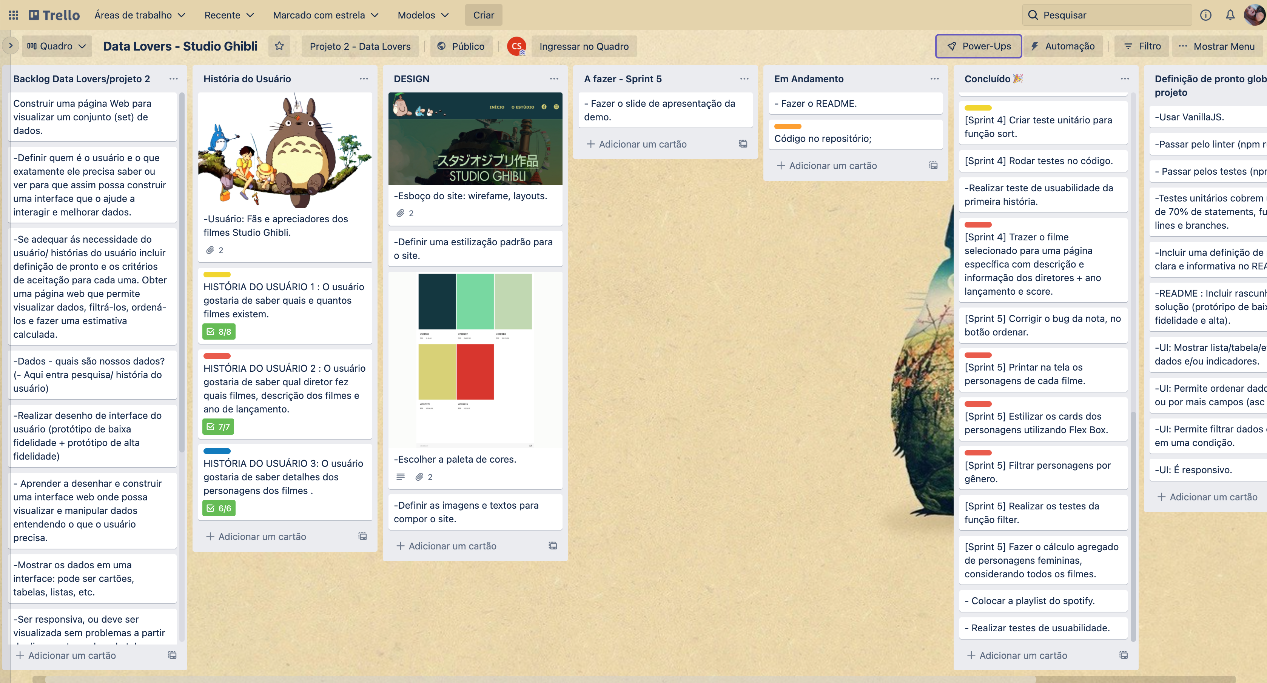The height and width of the screenshot is (683, 1267).
Task: Open the 6/6 checklist badge on História 3
Action: click(219, 508)
